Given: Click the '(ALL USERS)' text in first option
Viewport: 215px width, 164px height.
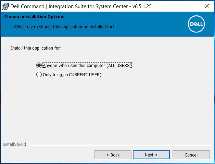Looking at the screenshot, I should [119, 65].
